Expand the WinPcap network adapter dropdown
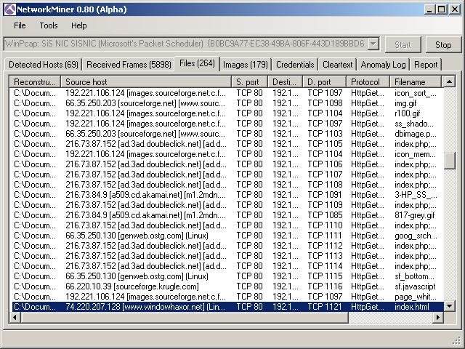 (x=373, y=44)
